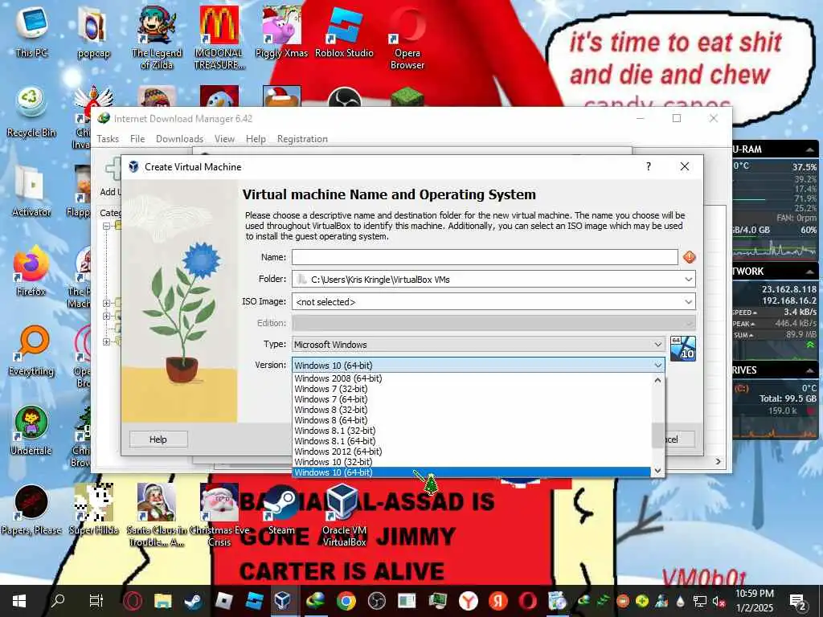Image resolution: width=823 pixels, height=617 pixels.
Task: Launch McDonald Treasure game shortcut
Action: pos(219,37)
